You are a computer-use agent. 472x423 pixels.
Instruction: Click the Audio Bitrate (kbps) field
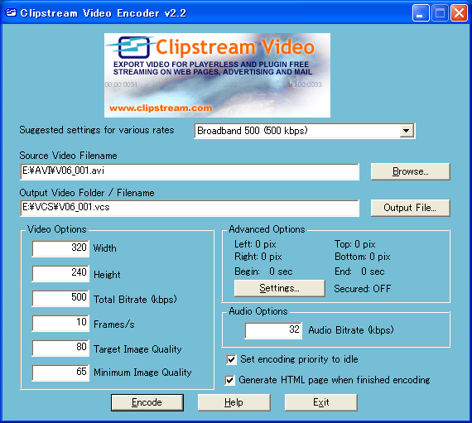(273, 330)
